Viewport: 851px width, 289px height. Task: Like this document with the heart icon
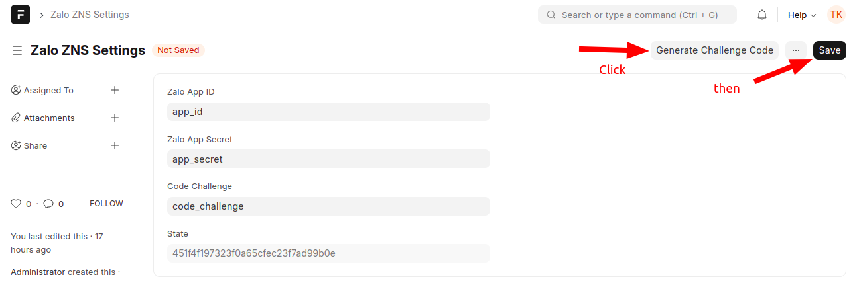[17, 204]
